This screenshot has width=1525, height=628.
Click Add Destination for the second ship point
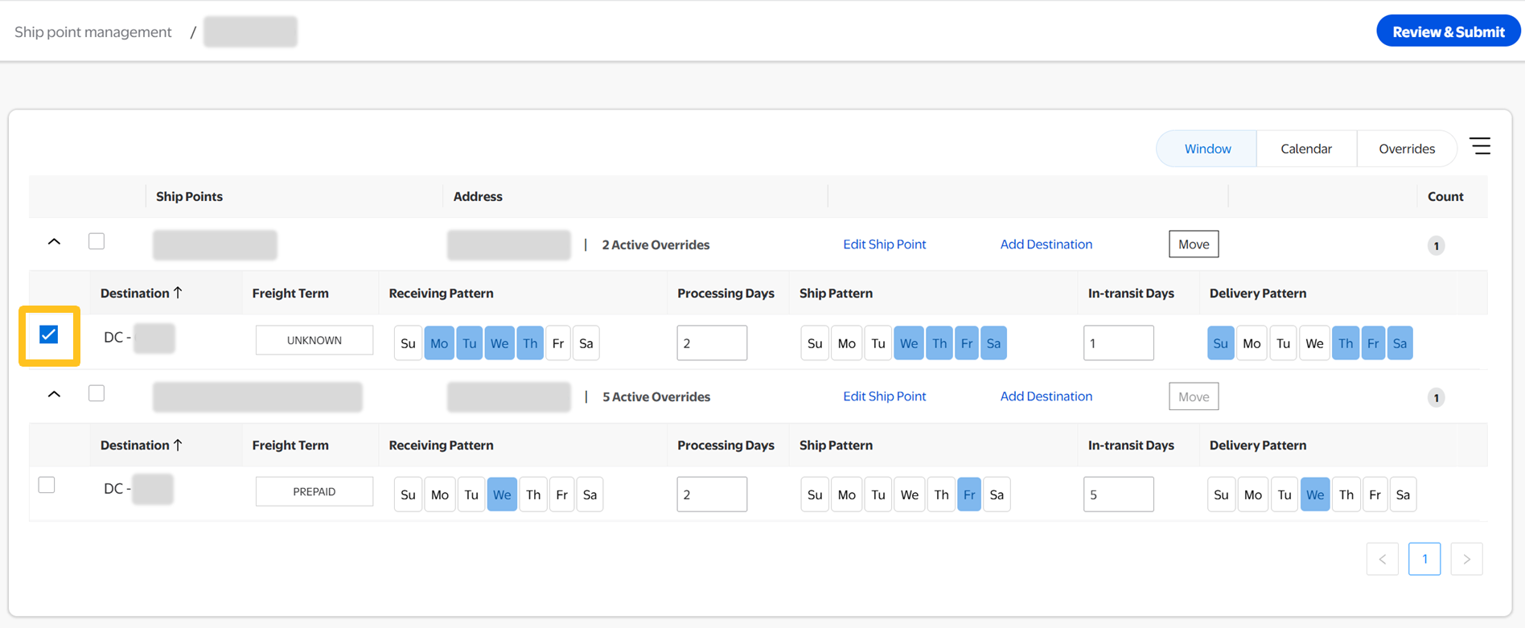tap(1046, 396)
